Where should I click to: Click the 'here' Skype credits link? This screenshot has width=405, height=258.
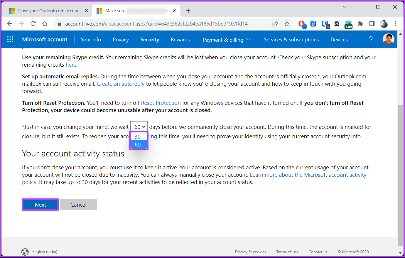click(x=71, y=65)
